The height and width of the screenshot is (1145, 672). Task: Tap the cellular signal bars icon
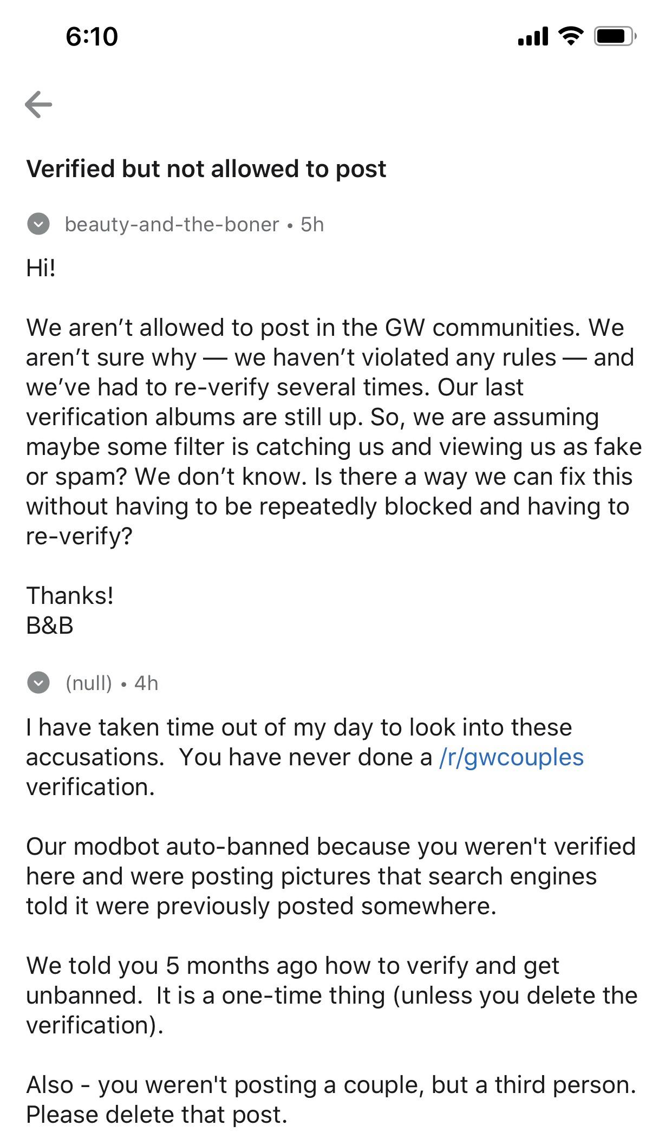(533, 36)
